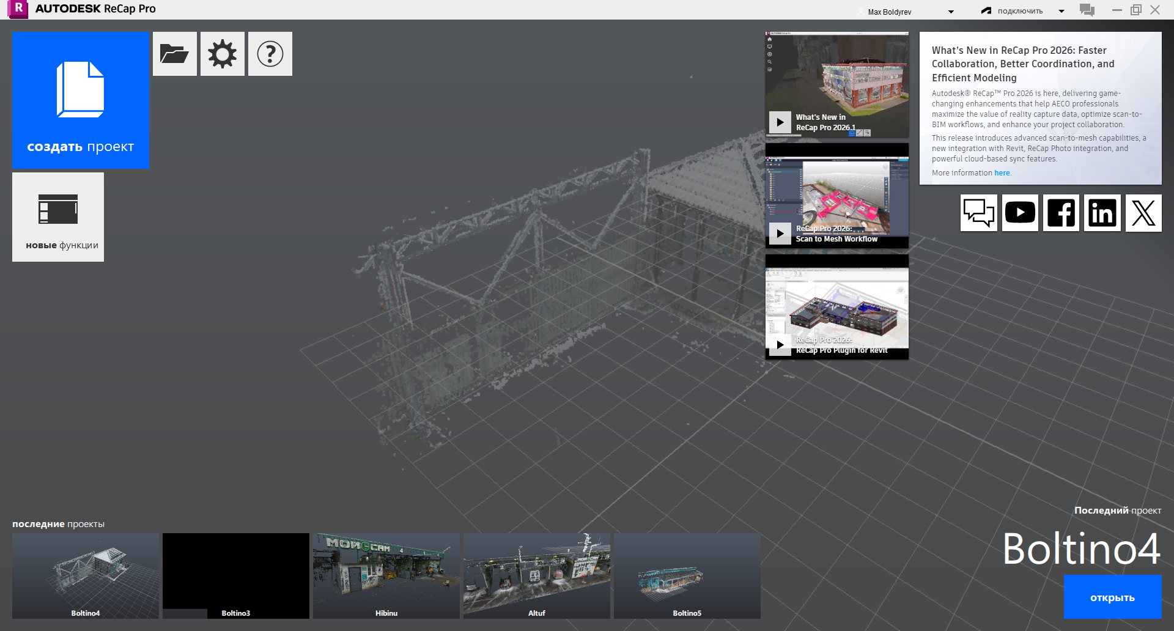
Task: Expand the подключить dropdown arrow
Action: [1061, 11]
